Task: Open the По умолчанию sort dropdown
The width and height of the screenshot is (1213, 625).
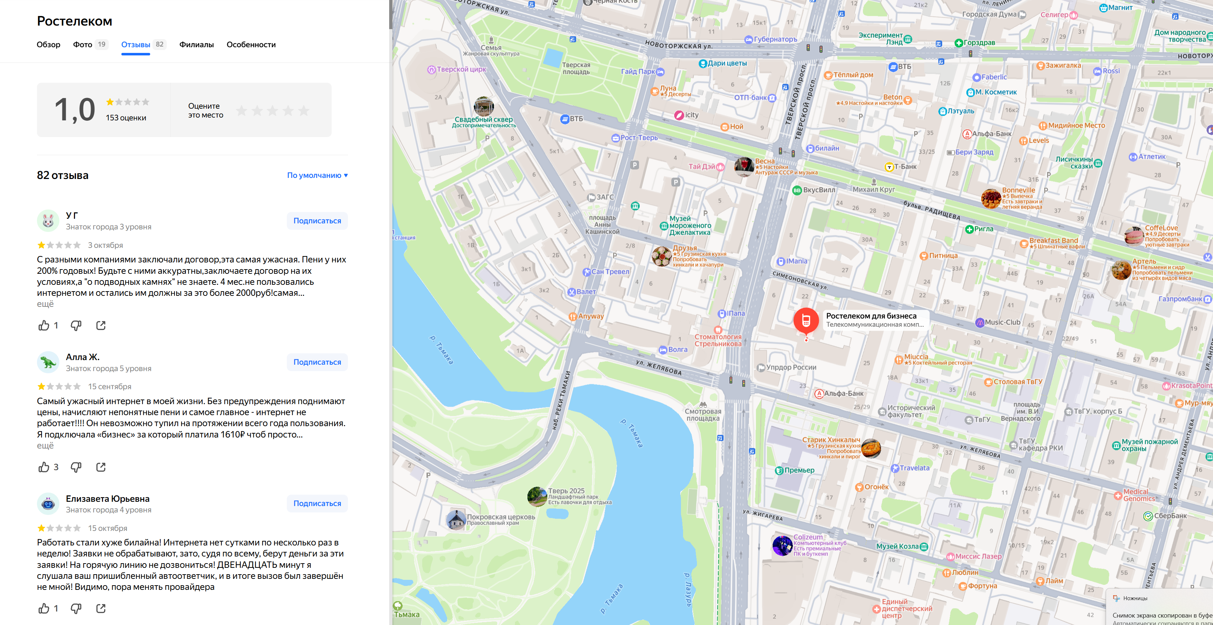Action: point(317,175)
